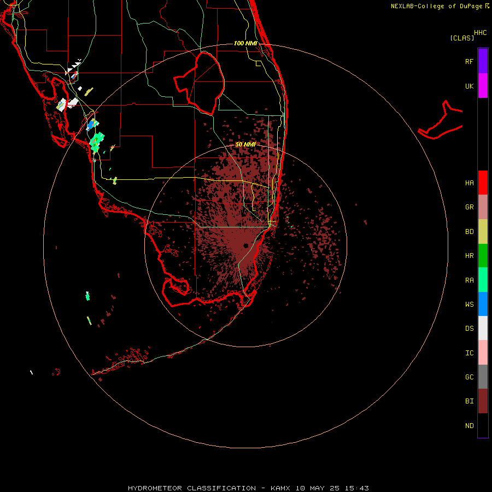Click the 'BD' legend label
This screenshot has width=492, height=492.
click(x=469, y=232)
